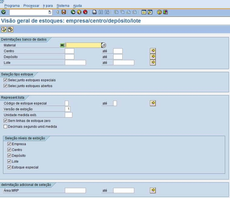This screenshot has width=230, height=198.
Task: Click the Customize Local Layout icon
Action: [165, 12]
